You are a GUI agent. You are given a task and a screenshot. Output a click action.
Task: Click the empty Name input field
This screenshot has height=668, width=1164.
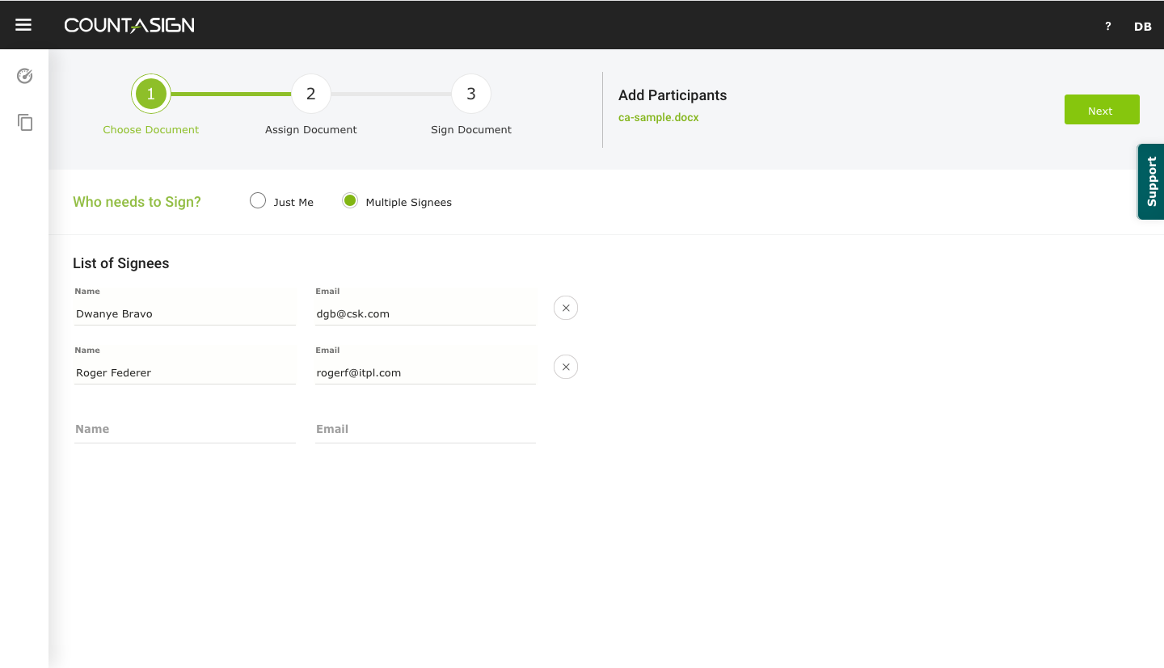(184, 429)
